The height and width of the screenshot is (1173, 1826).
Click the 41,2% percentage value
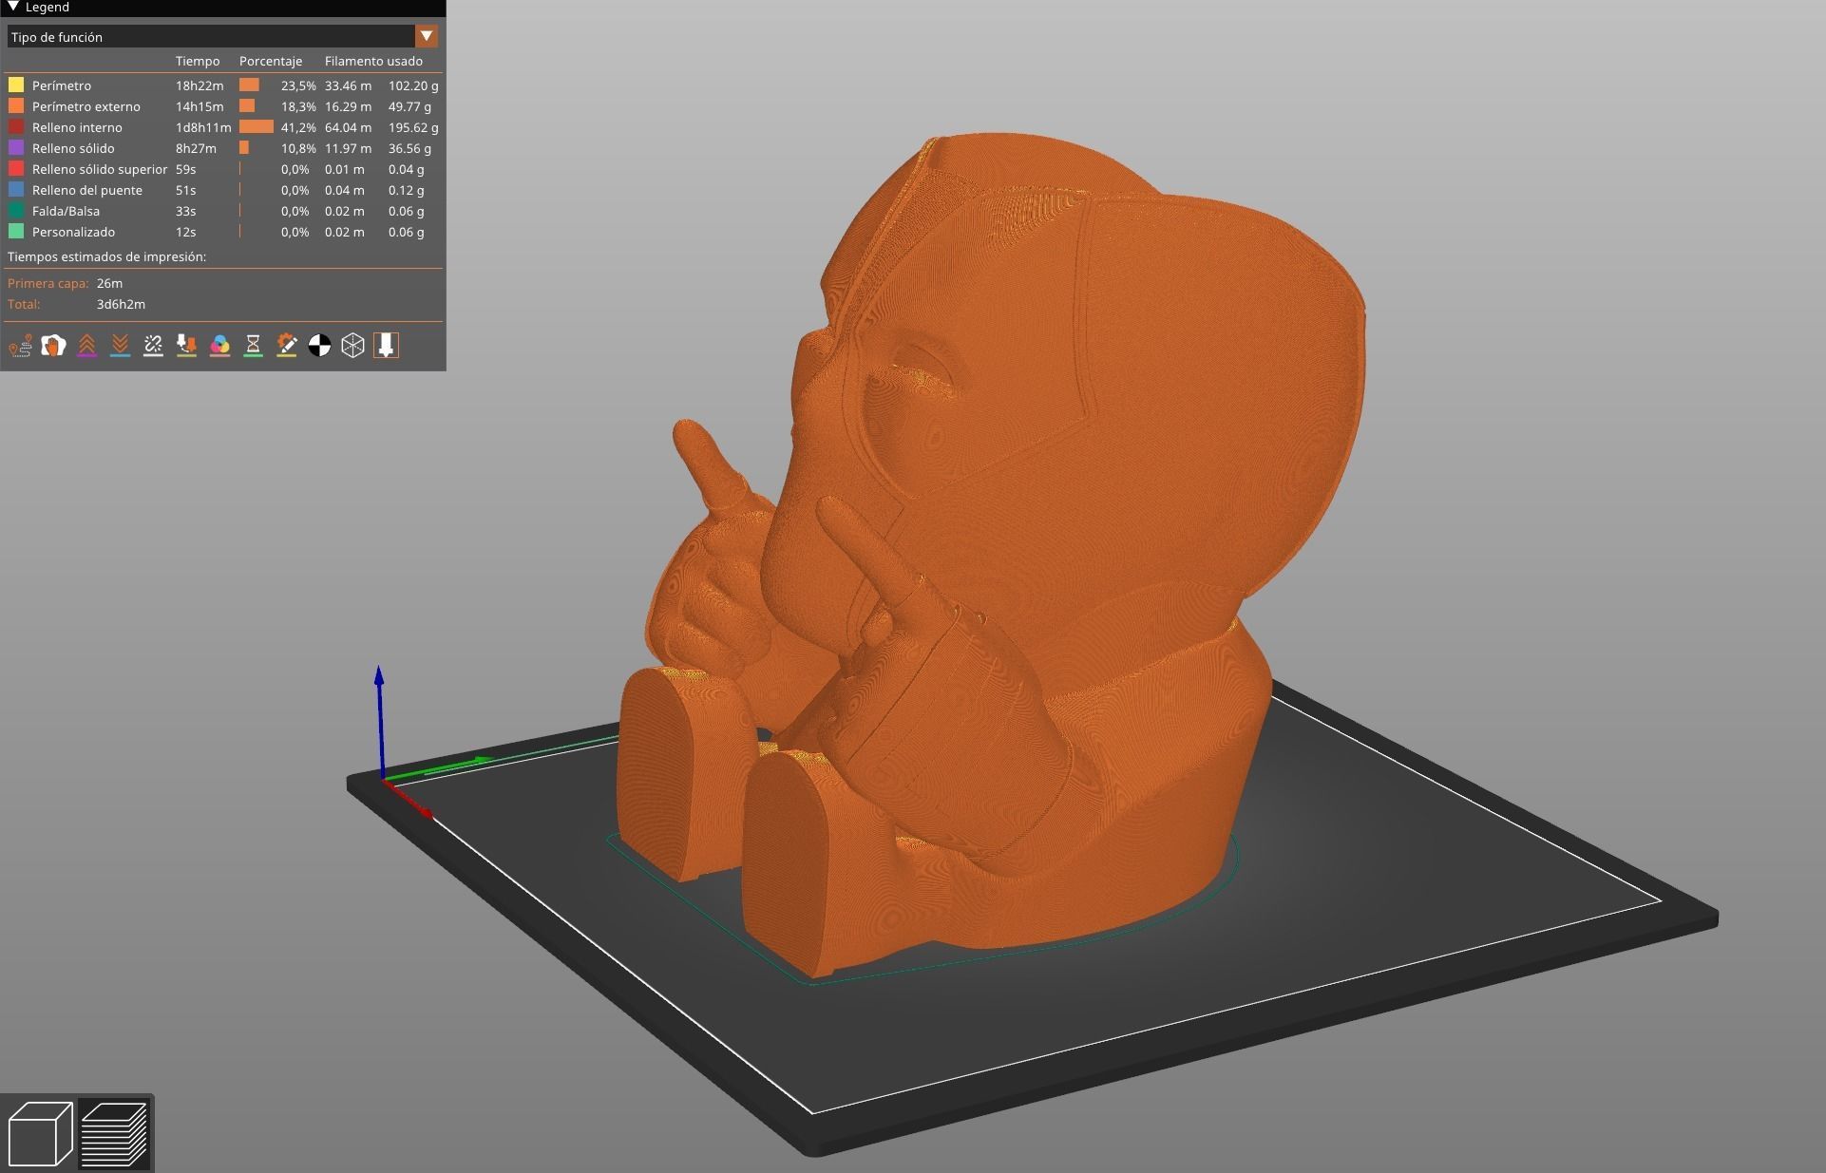(x=298, y=127)
